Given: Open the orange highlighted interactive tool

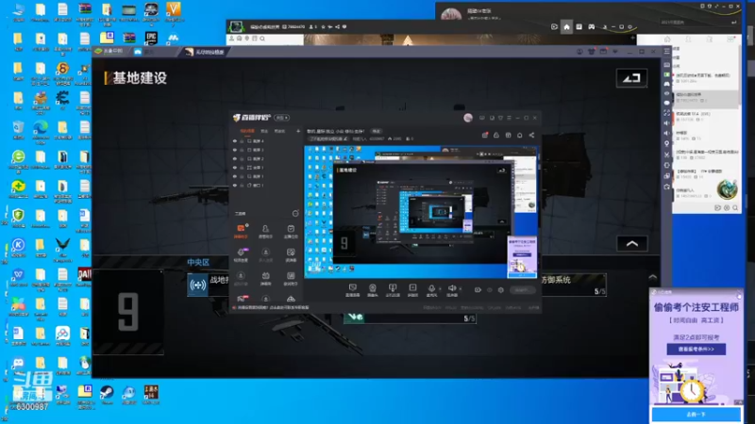Looking at the screenshot, I should point(241,231).
